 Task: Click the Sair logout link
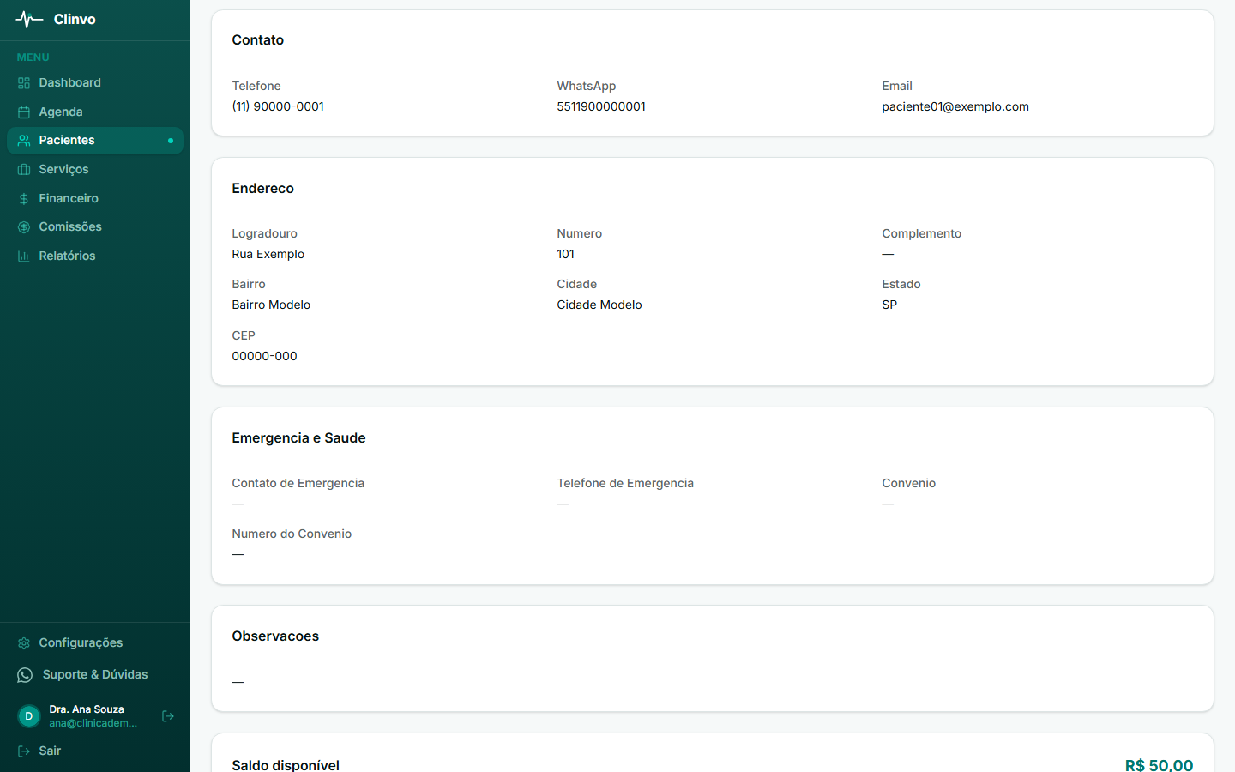click(95, 751)
